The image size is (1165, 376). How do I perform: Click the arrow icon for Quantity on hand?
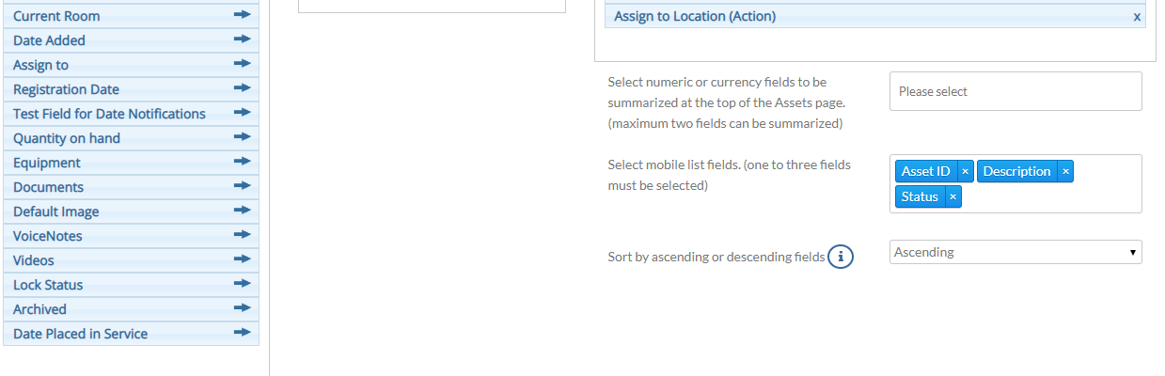(243, 137)
